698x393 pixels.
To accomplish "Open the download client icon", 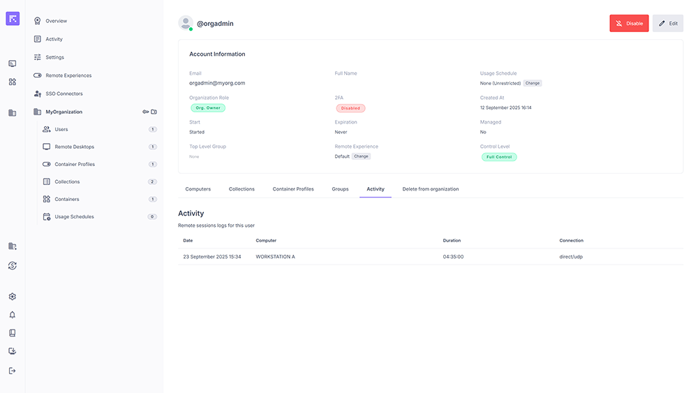I will (x=12, y=352).
